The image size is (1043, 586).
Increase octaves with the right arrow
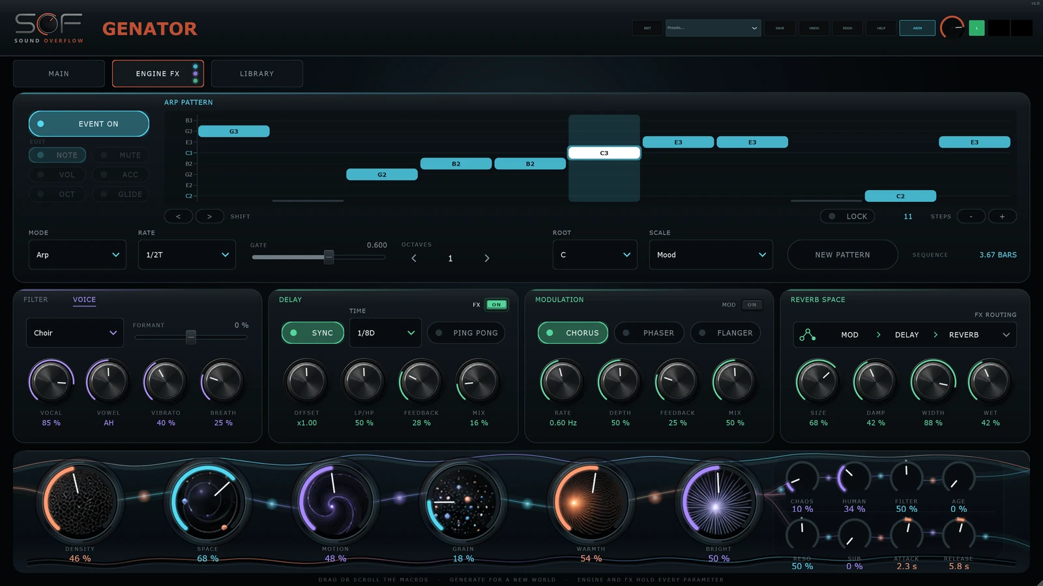pos(486,258)
